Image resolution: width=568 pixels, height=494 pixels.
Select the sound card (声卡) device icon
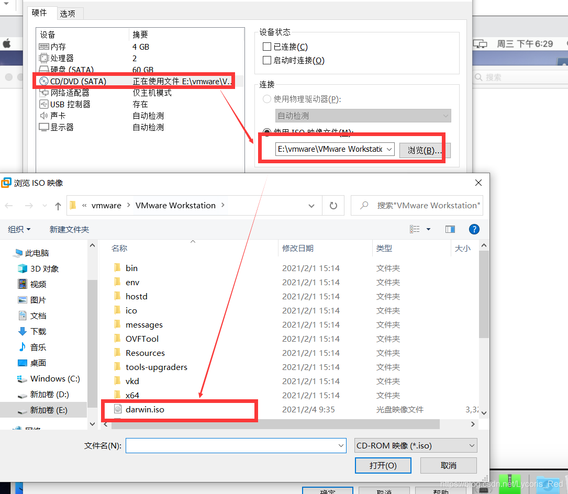(44, 116)
